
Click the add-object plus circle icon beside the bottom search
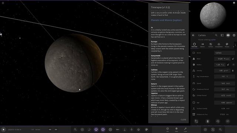(82, 129)
